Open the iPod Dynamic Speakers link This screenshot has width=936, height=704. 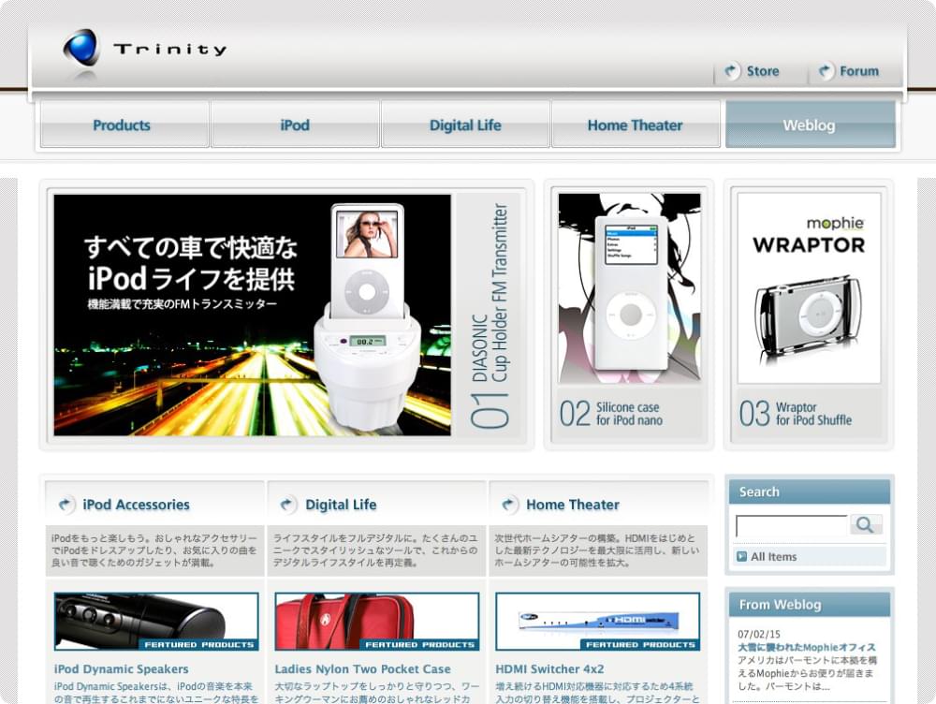click(122, 669)
